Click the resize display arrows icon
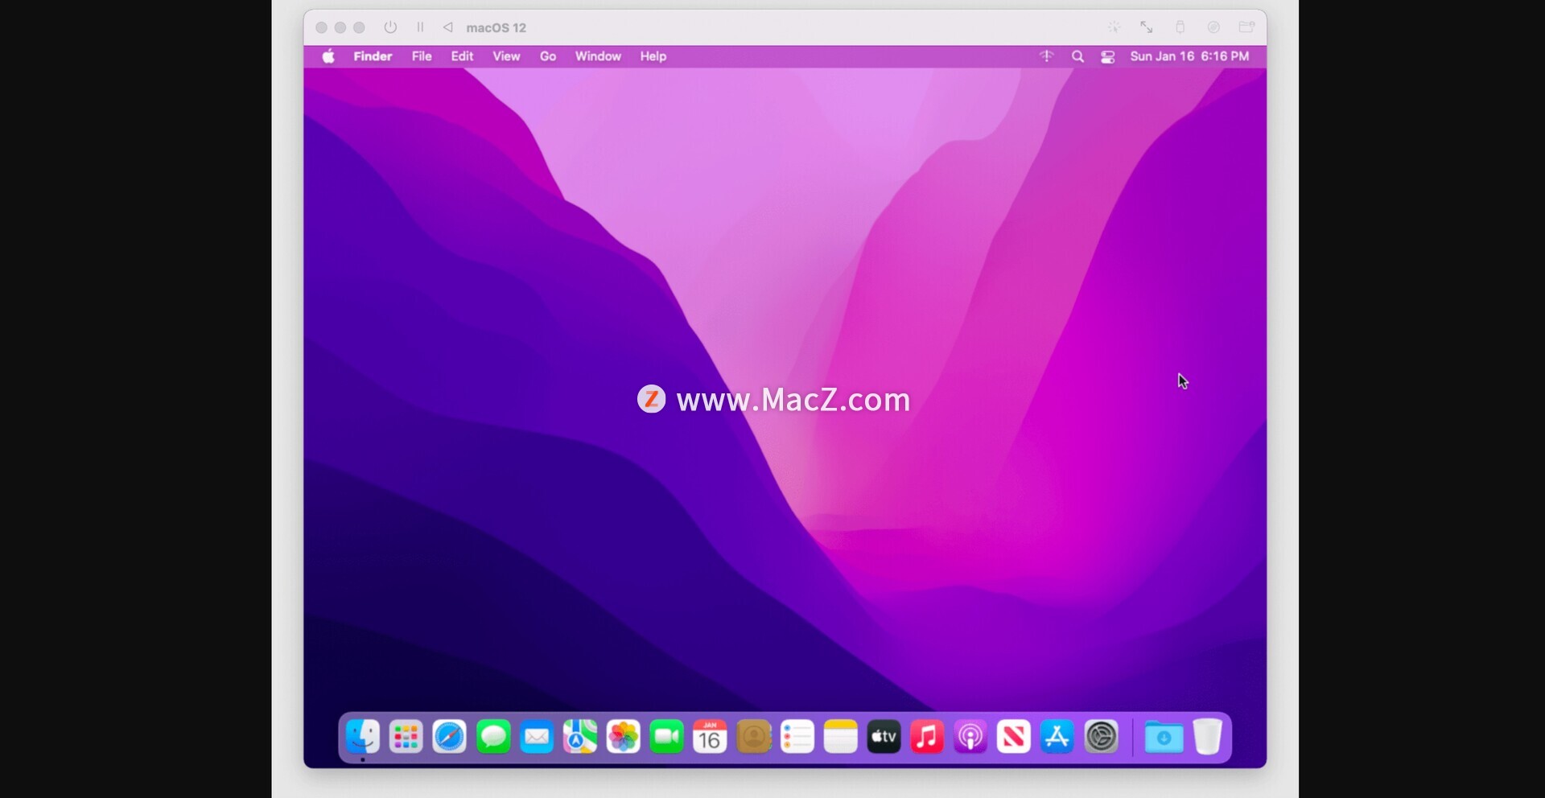 pyautogui.click(x=1146, y=27)
